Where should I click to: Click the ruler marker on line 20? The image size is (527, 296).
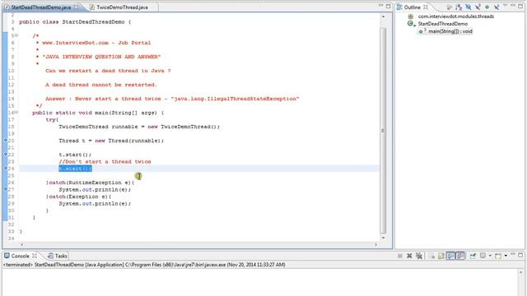pos(6,141)
